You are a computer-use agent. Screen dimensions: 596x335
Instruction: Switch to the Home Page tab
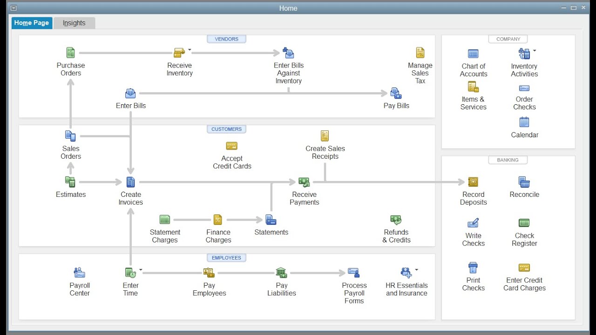coord(32,23)
